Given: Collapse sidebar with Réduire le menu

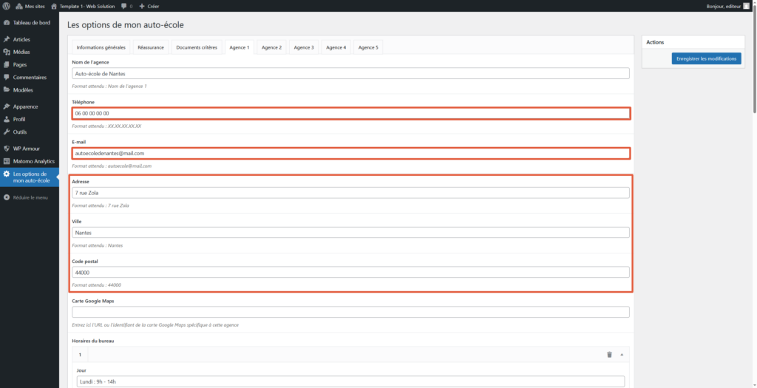Looking at the screenshot, I should [x=30, y=197].
